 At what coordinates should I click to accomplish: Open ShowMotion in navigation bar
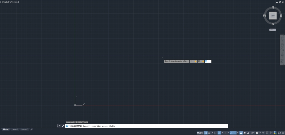(282, 61)
